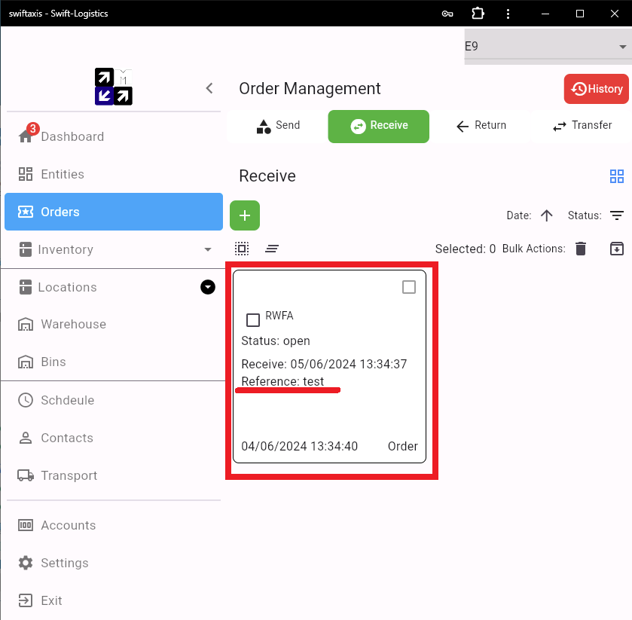This screenshot has width=632, height=620.
Task: Check the RWFA order checkbox
Action: click(253, 320)
